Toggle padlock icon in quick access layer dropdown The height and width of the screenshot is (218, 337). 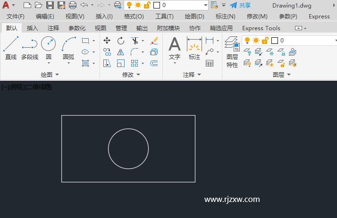click(147, 5)
